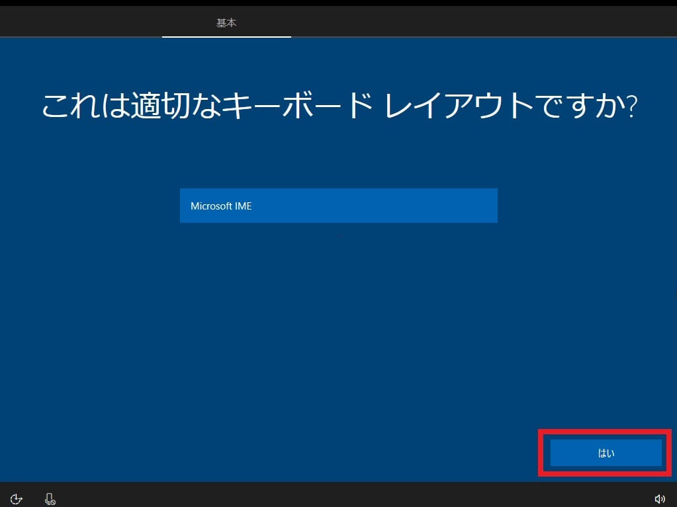Switch to the 基本 tab
This screenshot has width=677, height=507.
[226, 22]
